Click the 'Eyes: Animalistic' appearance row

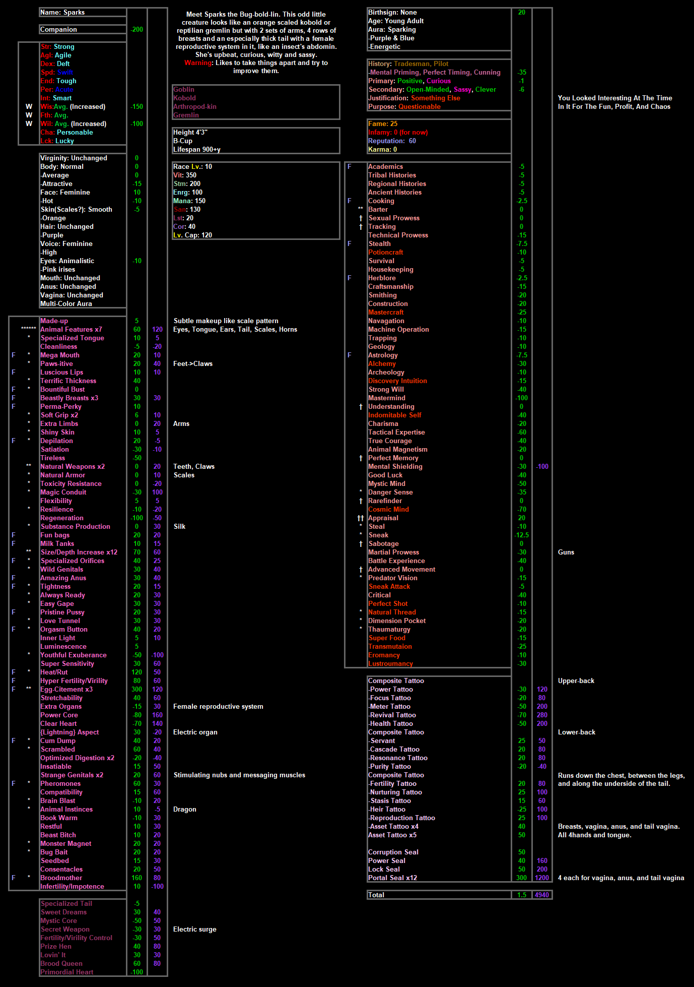[x=67, y=261]
